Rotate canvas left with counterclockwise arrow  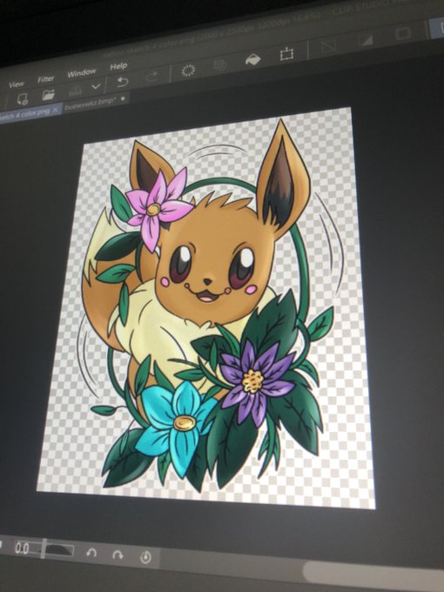click(91, 553)
